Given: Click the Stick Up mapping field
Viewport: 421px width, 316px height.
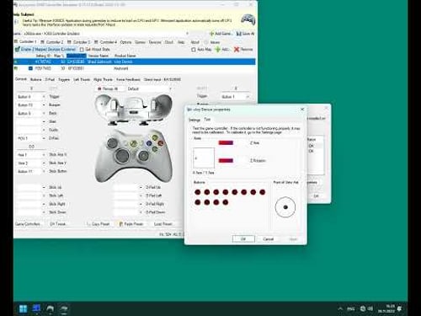Looking at the screenshot, I should 29,187.
